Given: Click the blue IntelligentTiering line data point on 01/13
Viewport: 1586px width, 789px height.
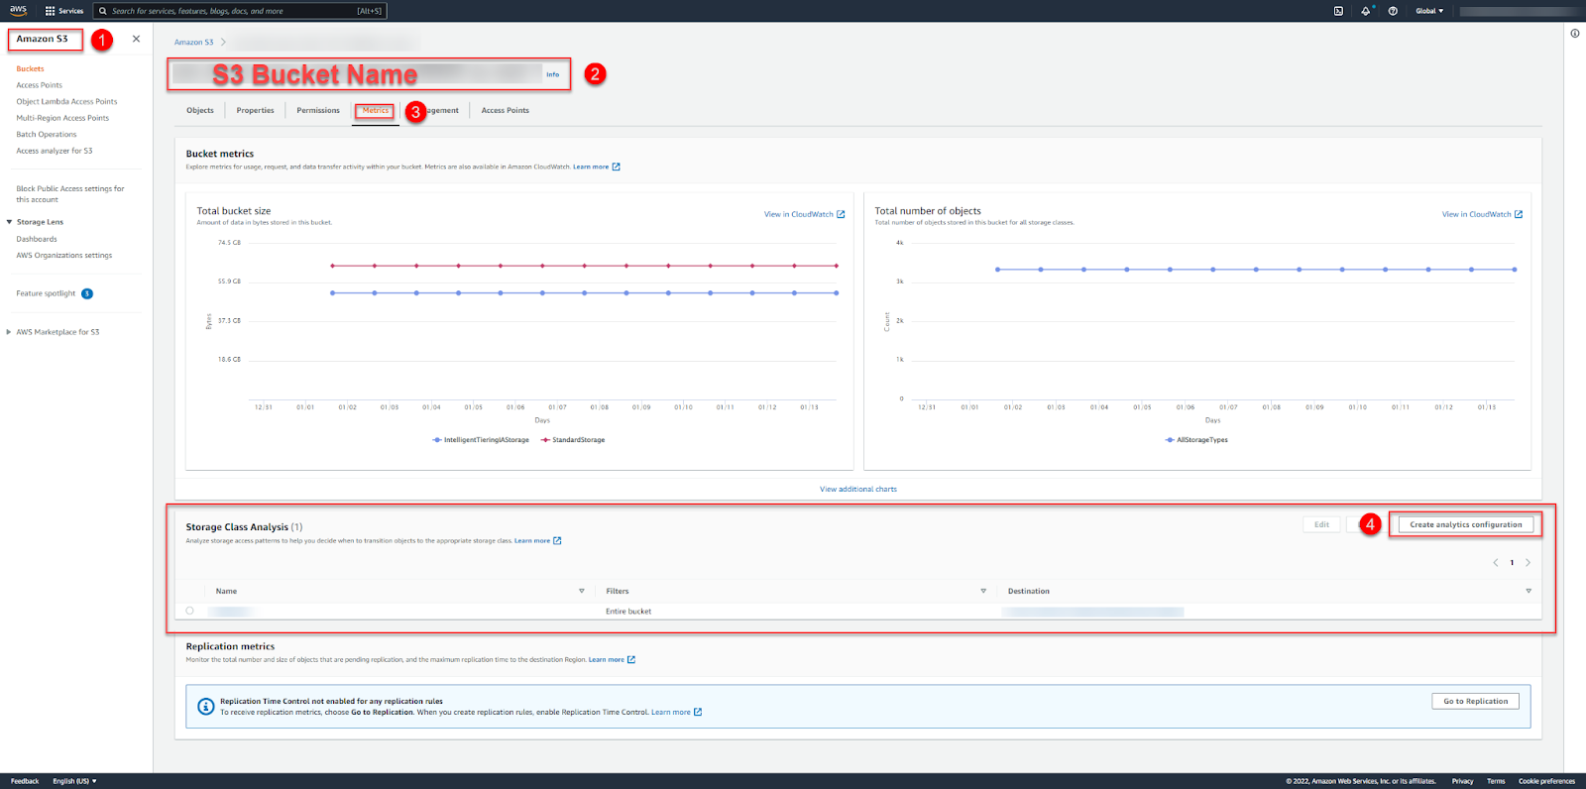Looking at the screenshot, I should coord(837,293).
